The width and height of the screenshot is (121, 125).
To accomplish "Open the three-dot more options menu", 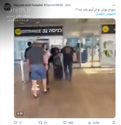I will (114, 5).
